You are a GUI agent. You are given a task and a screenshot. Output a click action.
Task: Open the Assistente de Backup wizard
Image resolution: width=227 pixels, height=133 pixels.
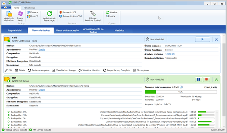tap(9, 16)
